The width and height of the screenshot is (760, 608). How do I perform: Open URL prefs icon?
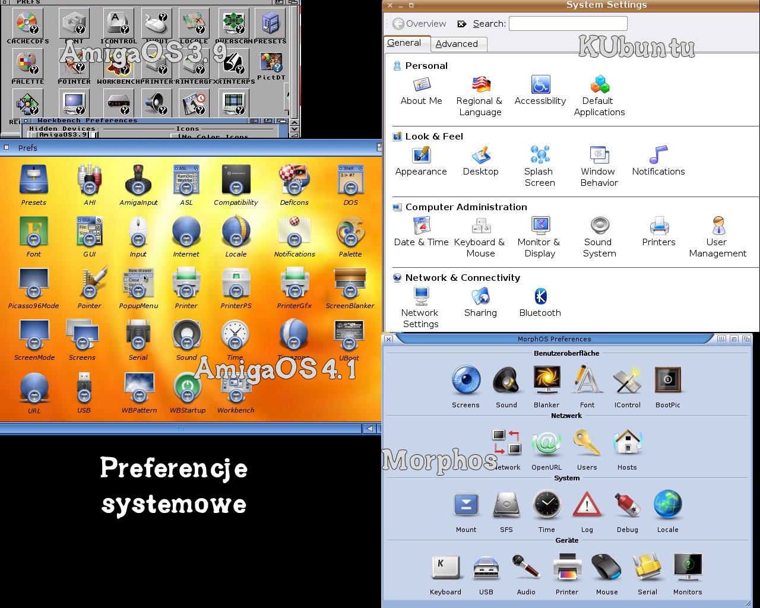pos(34,388)
